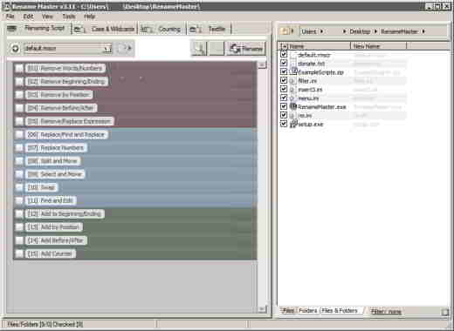Screen dimensions: 454x331
Task: Expand arrow just before Desktop in path
Action: pos(345,31)
